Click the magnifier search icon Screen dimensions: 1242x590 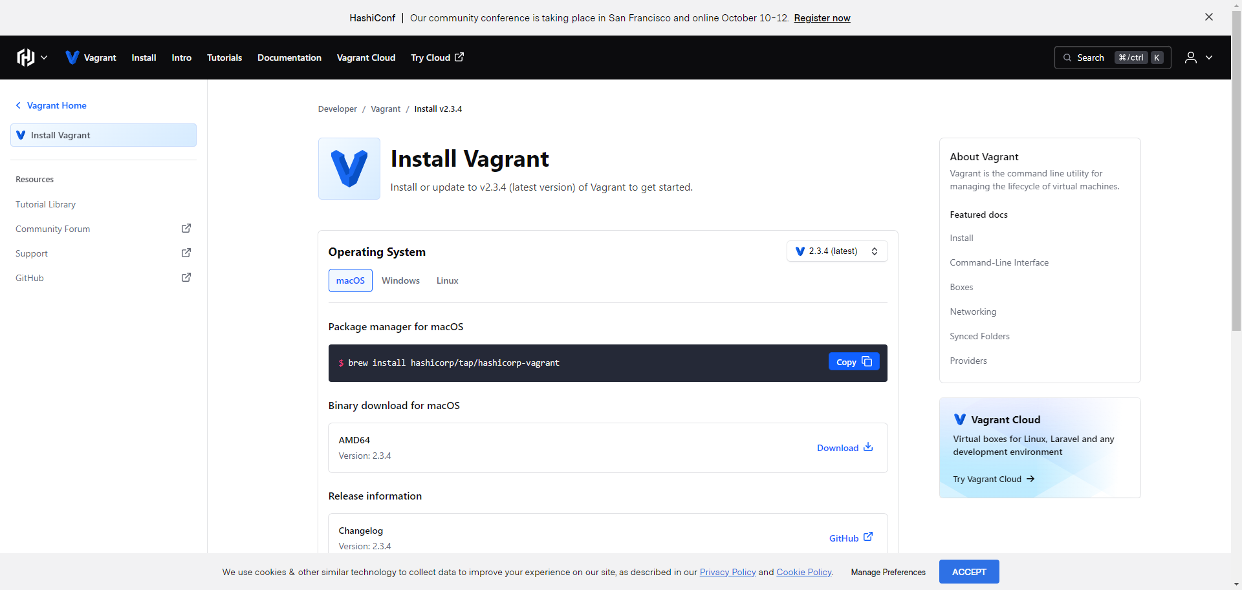[1067, 58]
